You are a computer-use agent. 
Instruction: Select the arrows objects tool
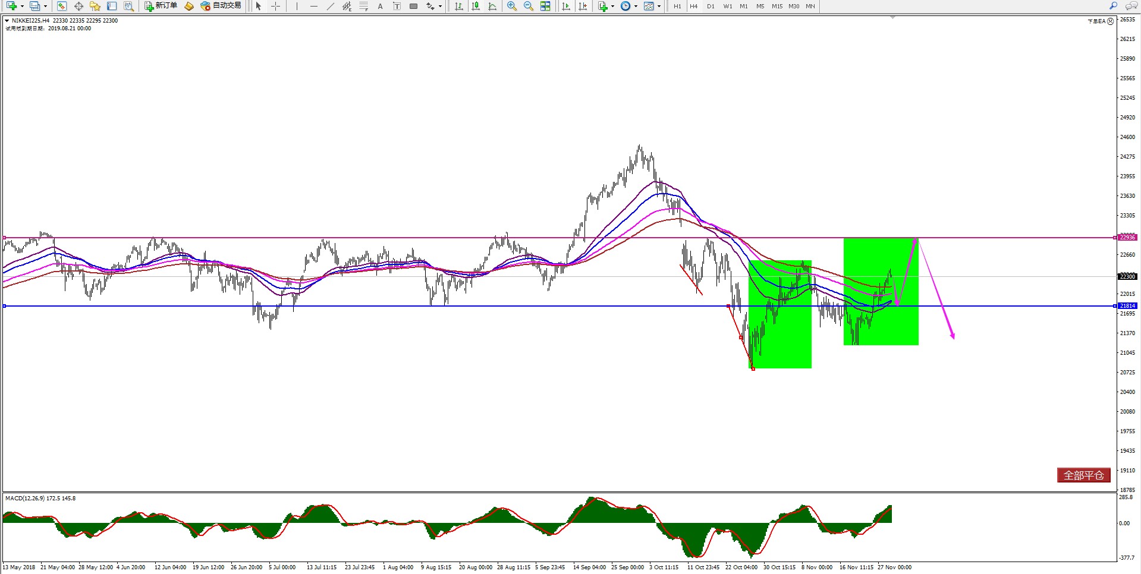pyautogui.click(x=430, y=6)
